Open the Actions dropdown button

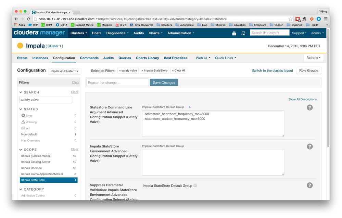coord(314,57)
